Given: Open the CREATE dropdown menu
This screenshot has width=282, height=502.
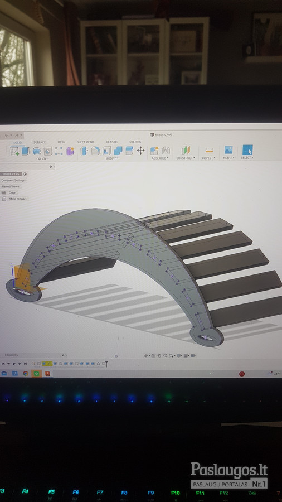Looking at the screenshot, I should pos(42,159).
